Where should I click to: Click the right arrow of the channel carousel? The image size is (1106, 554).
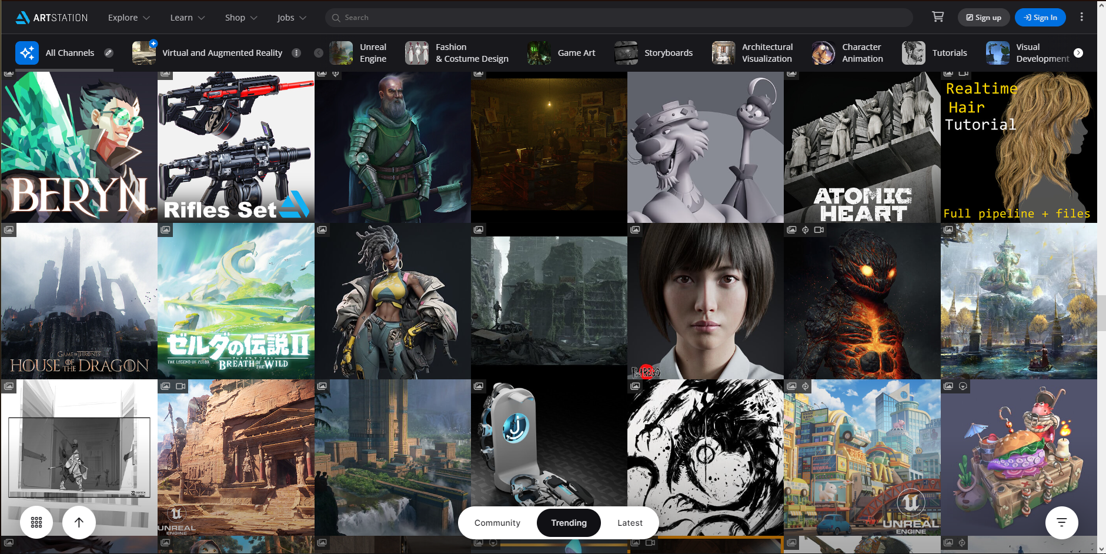pos(1078,53)
